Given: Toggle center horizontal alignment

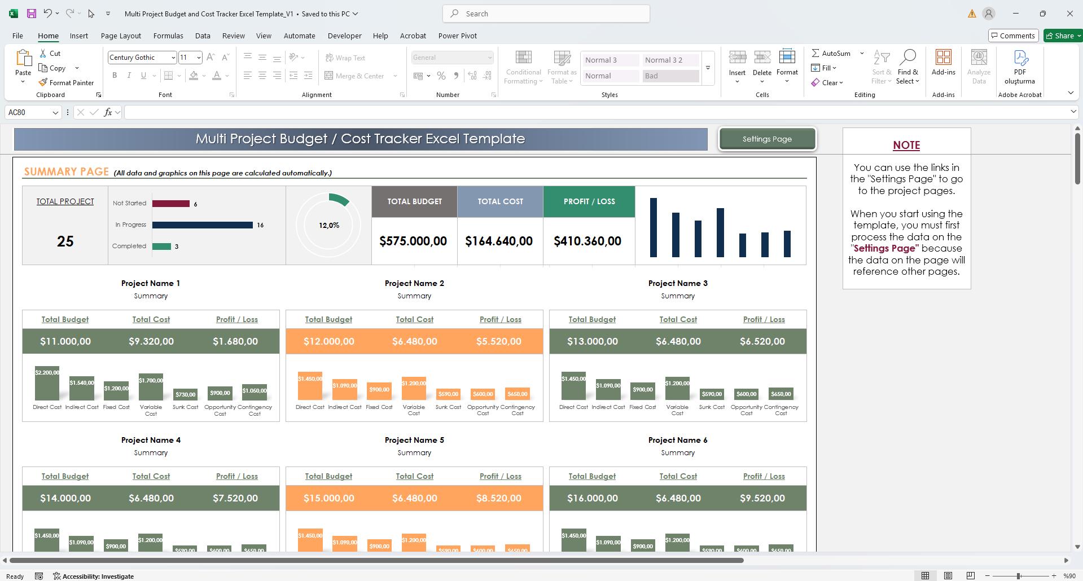Looking at the screenshot, I should pos(262,76).
